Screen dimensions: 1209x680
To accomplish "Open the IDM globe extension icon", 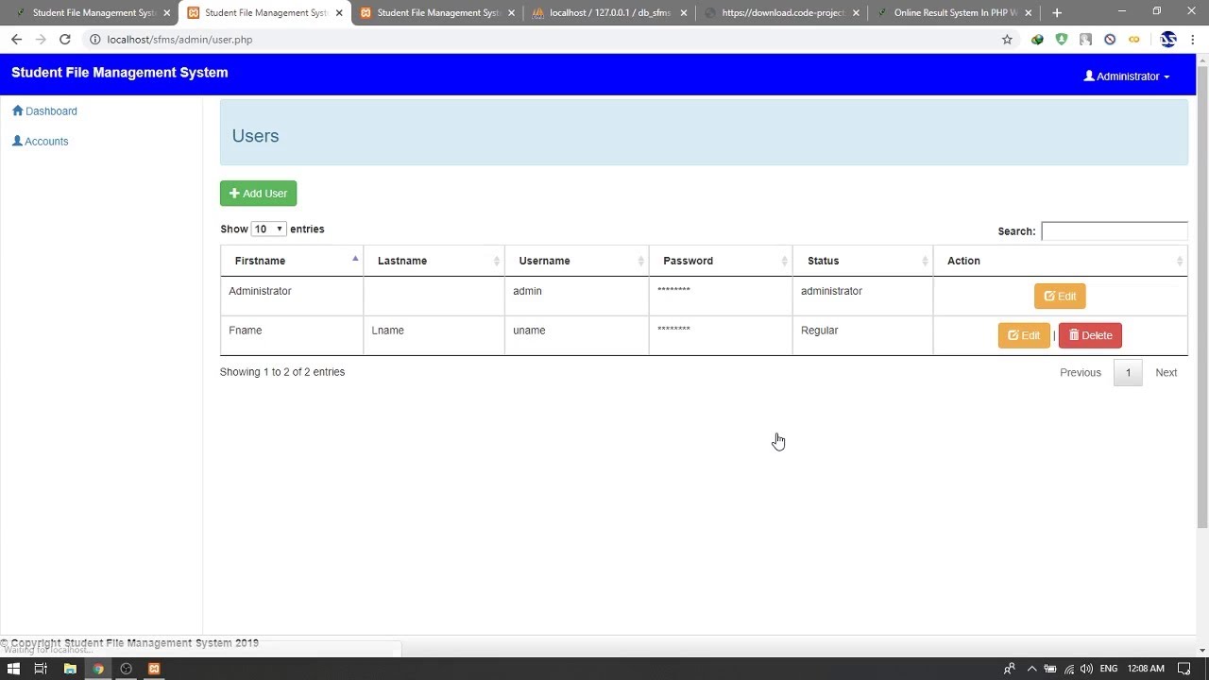I will (x=1037, y=40).
